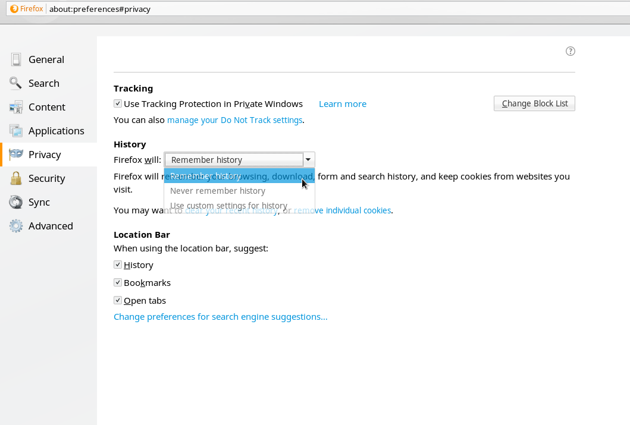Viewport: 630px width, 425px height.
Task: Click the Privacy mask icon
Action: pyautogui.click(x=16, y=154)
